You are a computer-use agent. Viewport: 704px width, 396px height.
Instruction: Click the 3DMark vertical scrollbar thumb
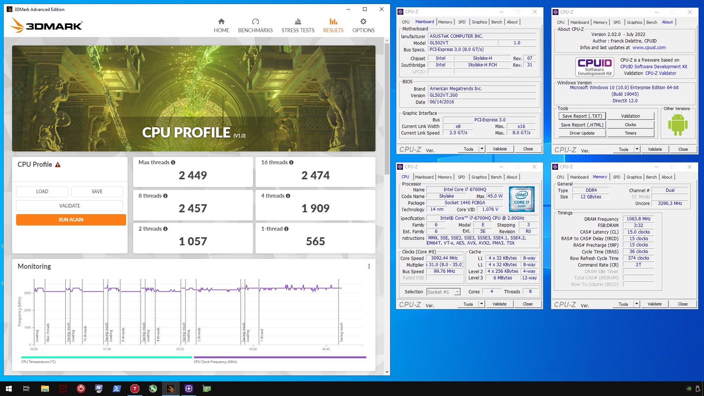(387, 108)
